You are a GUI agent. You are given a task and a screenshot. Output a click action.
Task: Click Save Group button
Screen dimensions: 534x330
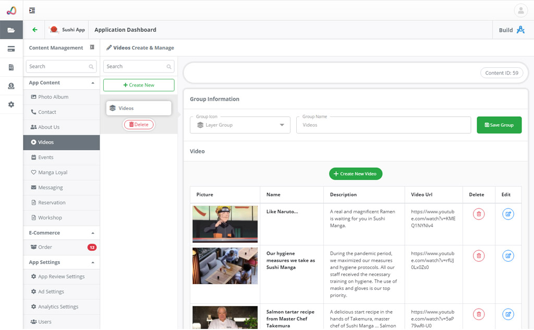pyautogui.click(x=499, y=125)
